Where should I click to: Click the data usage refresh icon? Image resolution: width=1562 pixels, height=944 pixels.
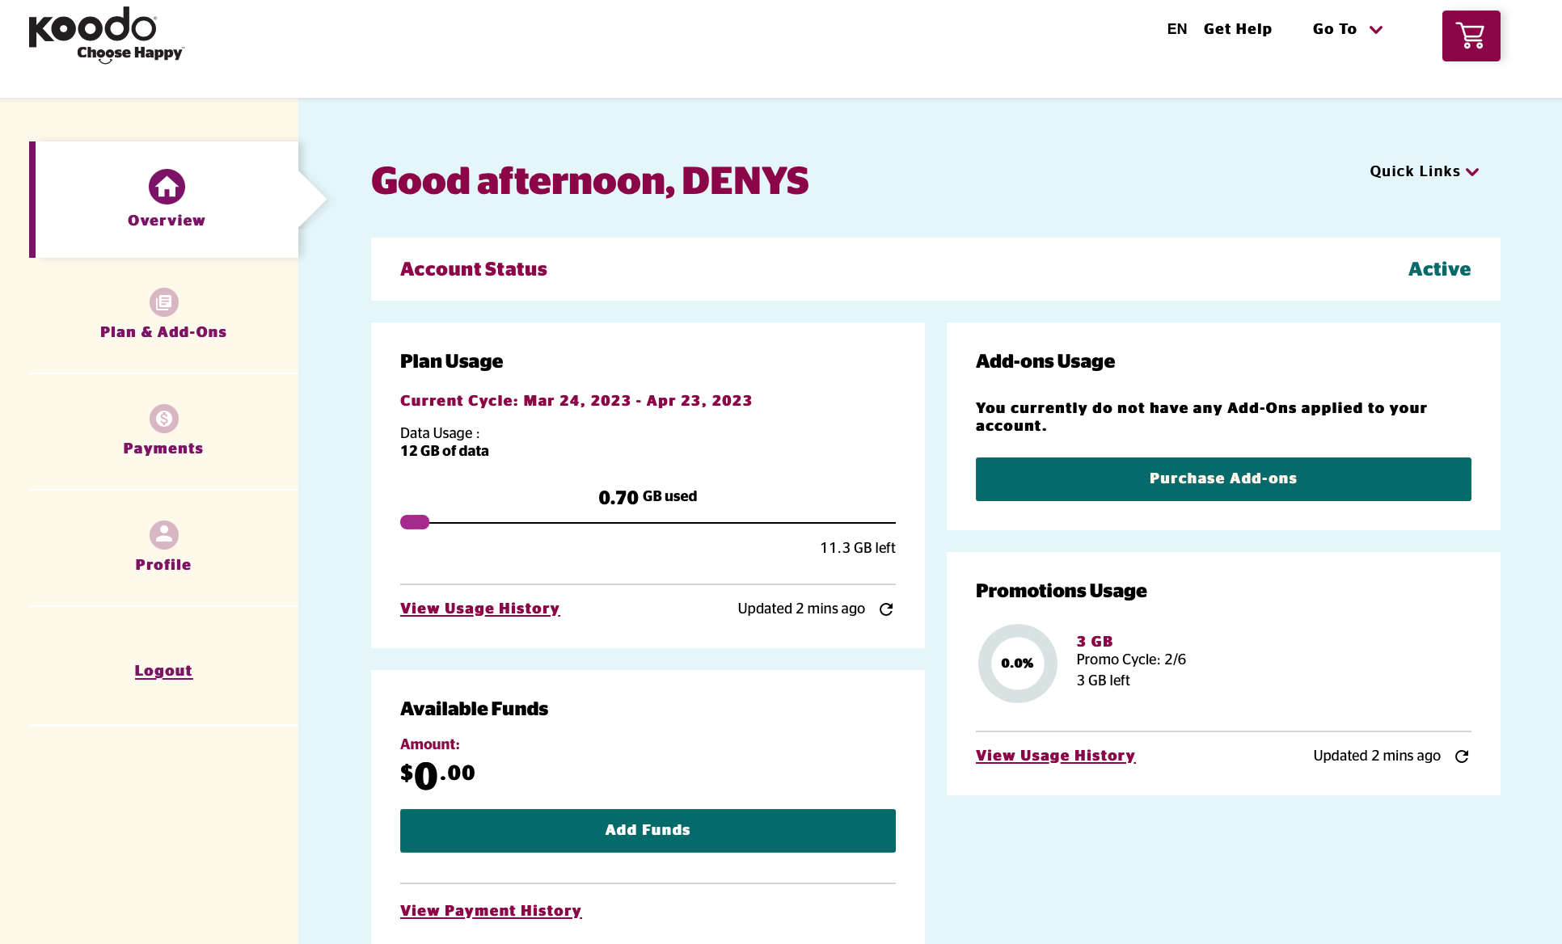pyautogui.click(x=886, y=609)
